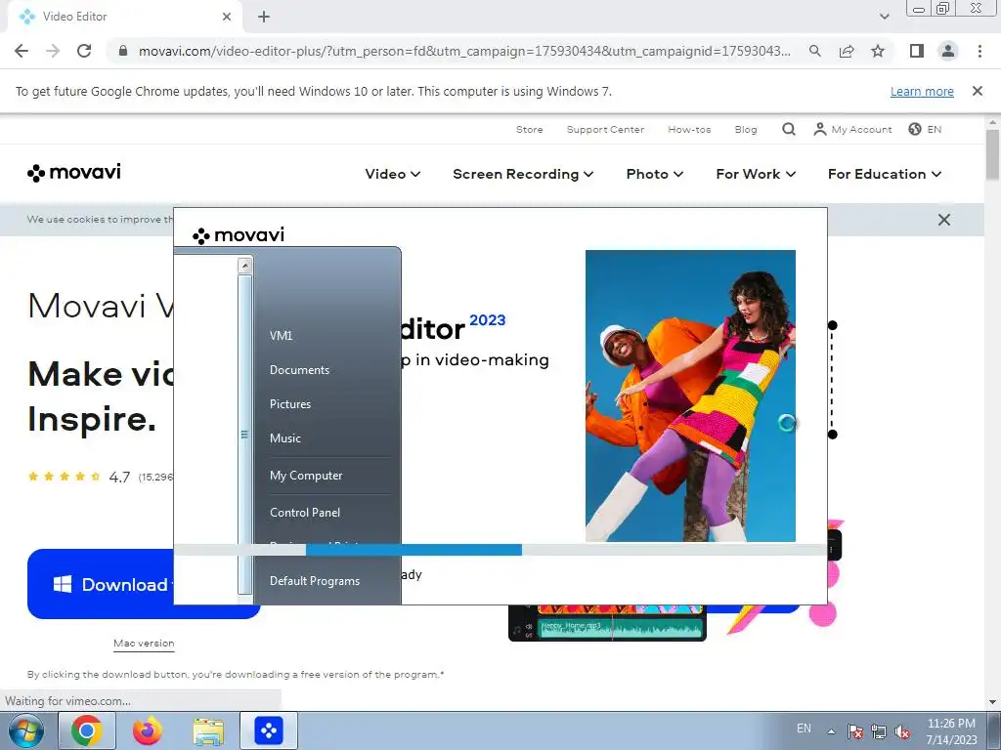Click the Learn more link

tap(922, 92)
